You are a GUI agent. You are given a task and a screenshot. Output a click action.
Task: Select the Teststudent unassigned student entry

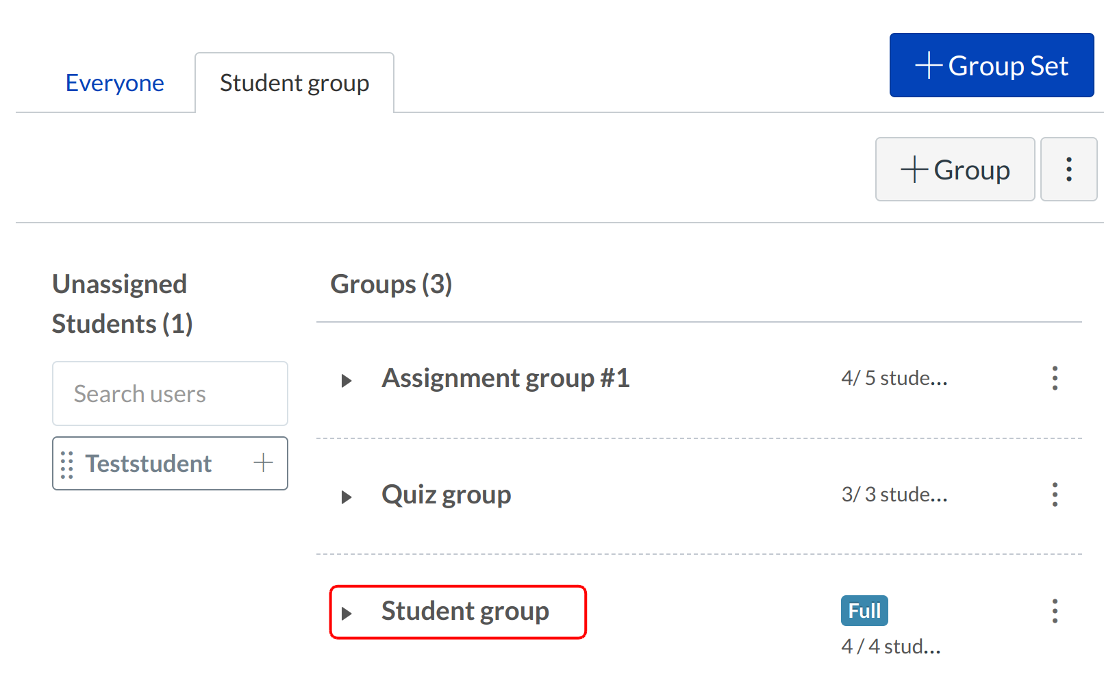(x=149, y=464)
